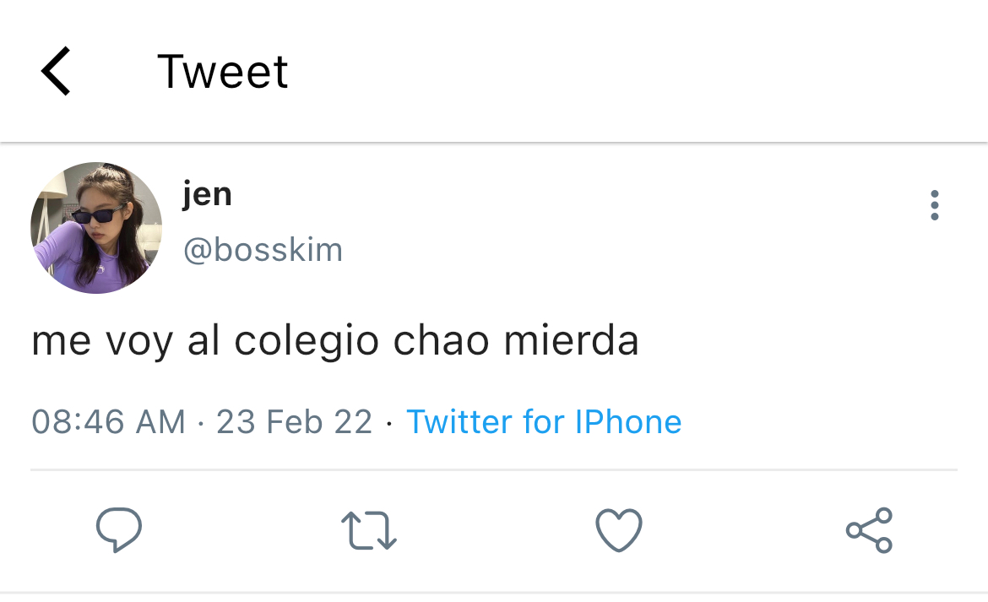Viewport: 988px width, 602px height.
Task: Like the tweet with the heart
Action: 619,529
